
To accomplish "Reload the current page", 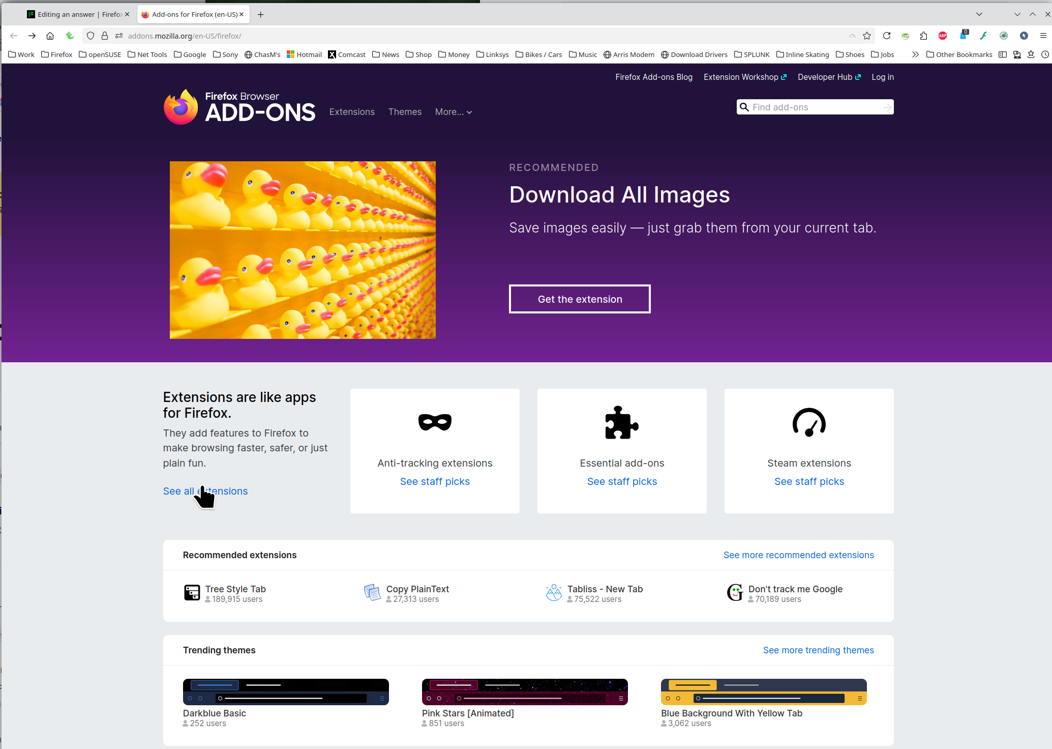I will 887,36.
